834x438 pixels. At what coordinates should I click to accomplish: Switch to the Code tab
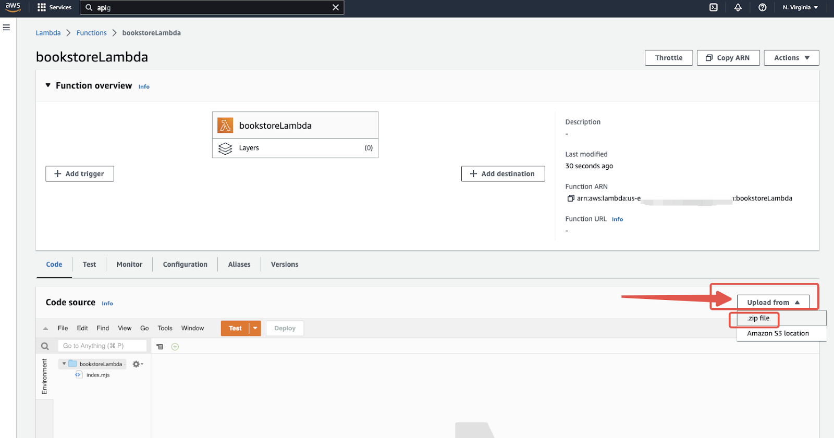(x=54, y=265)
